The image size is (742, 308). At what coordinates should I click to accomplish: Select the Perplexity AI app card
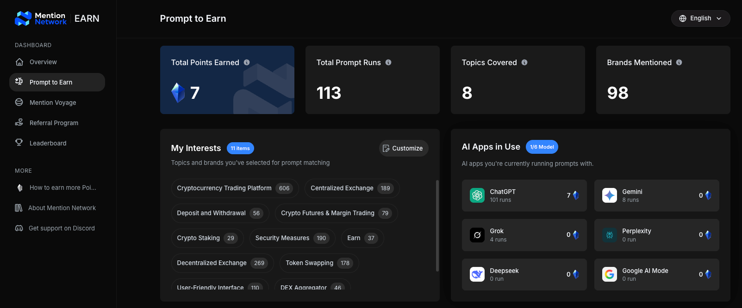(x=656, y=235)
